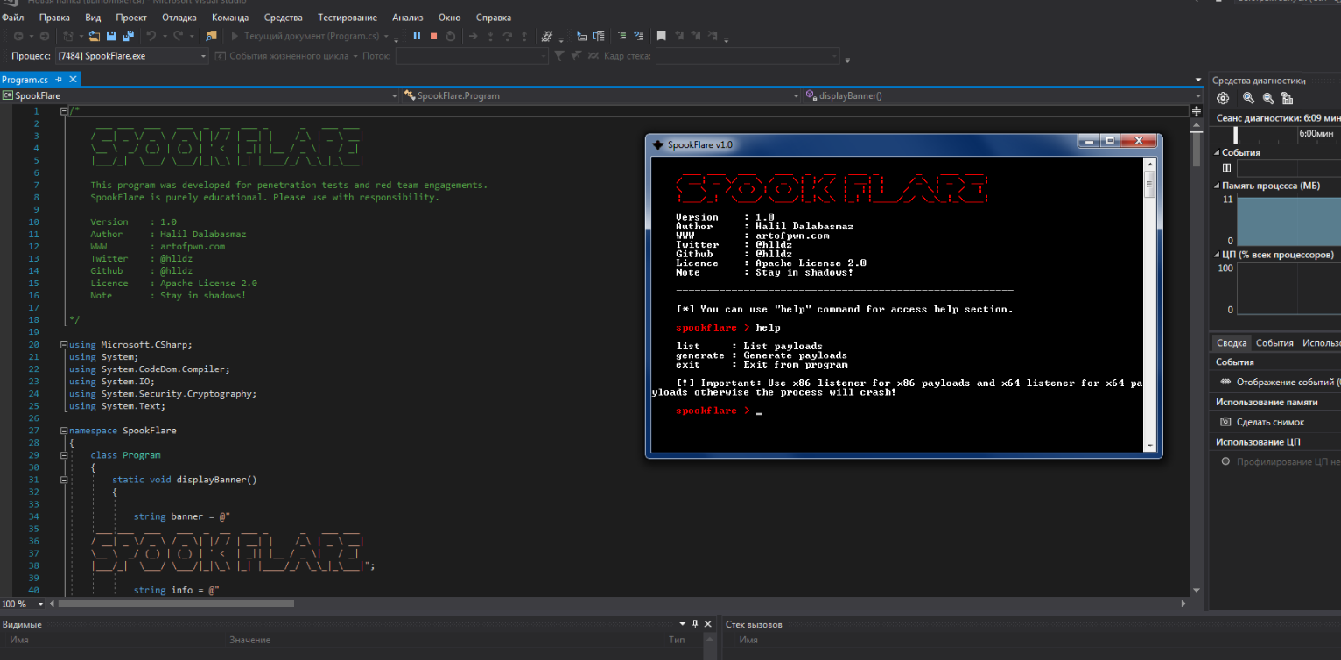Viewport: 1341px width, 660px height.
Task: Switch to the События diagnostics tab
Action: 1274,343
